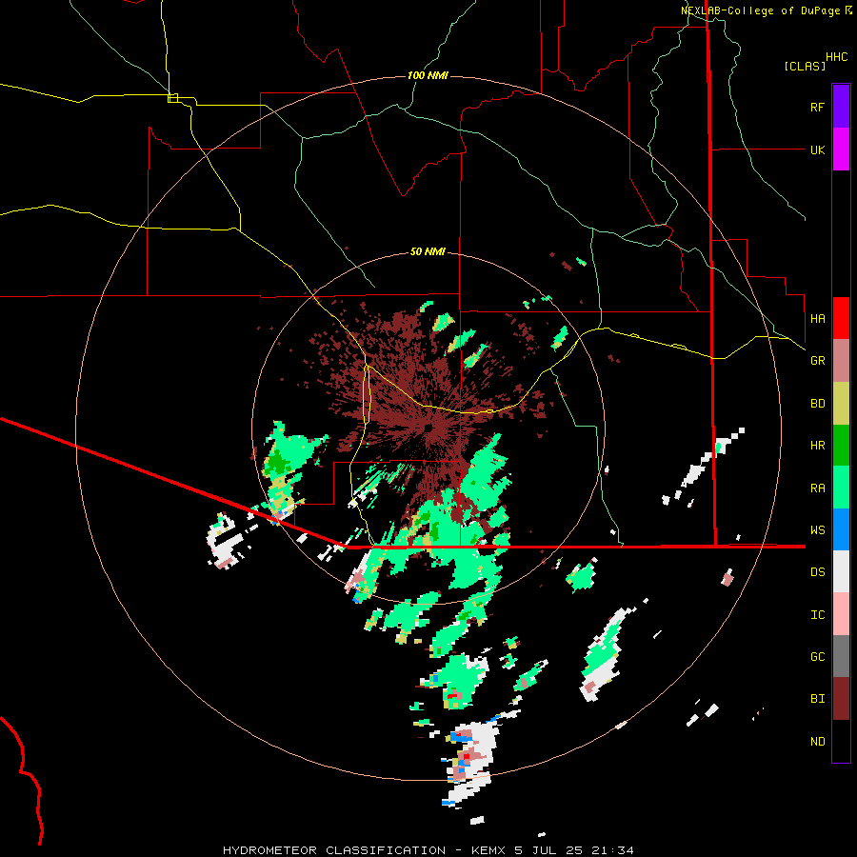Click the 'UK' legend label
The height and width of the screenshot is (857, 857).
click(817, 149)
